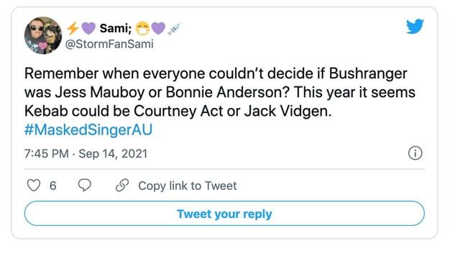The height and width of the screenshot is (259, 460).
Task: Click the purple heart before the syringe
Action: [158, 29]
